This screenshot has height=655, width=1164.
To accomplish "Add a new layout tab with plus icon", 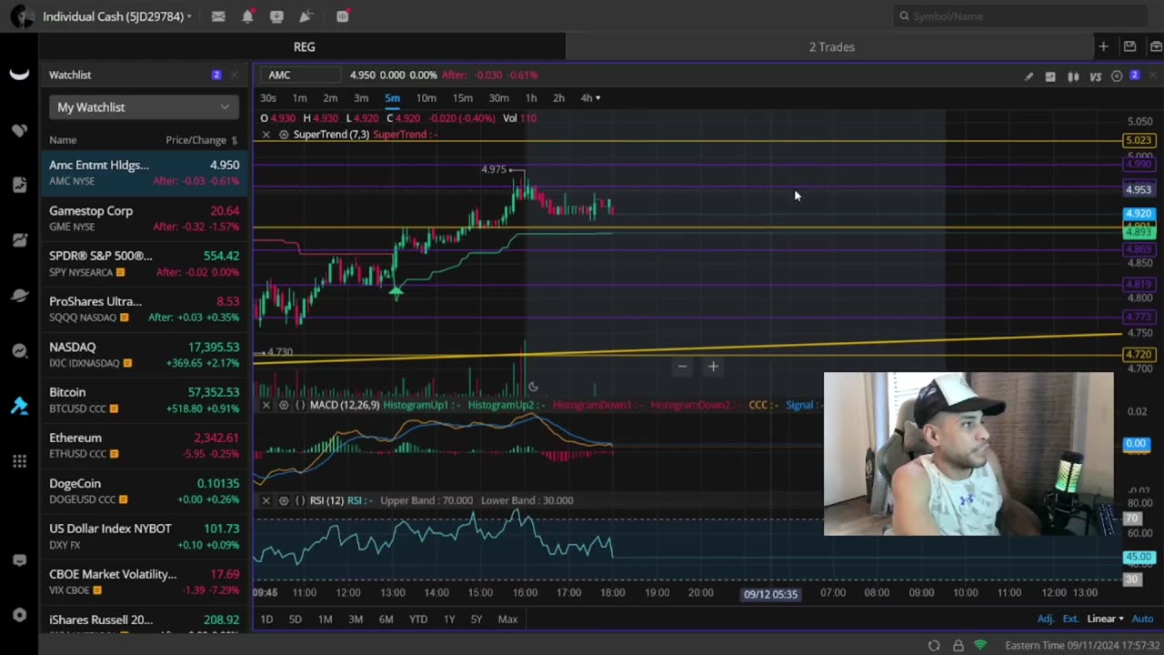I will click(1103, 46).
